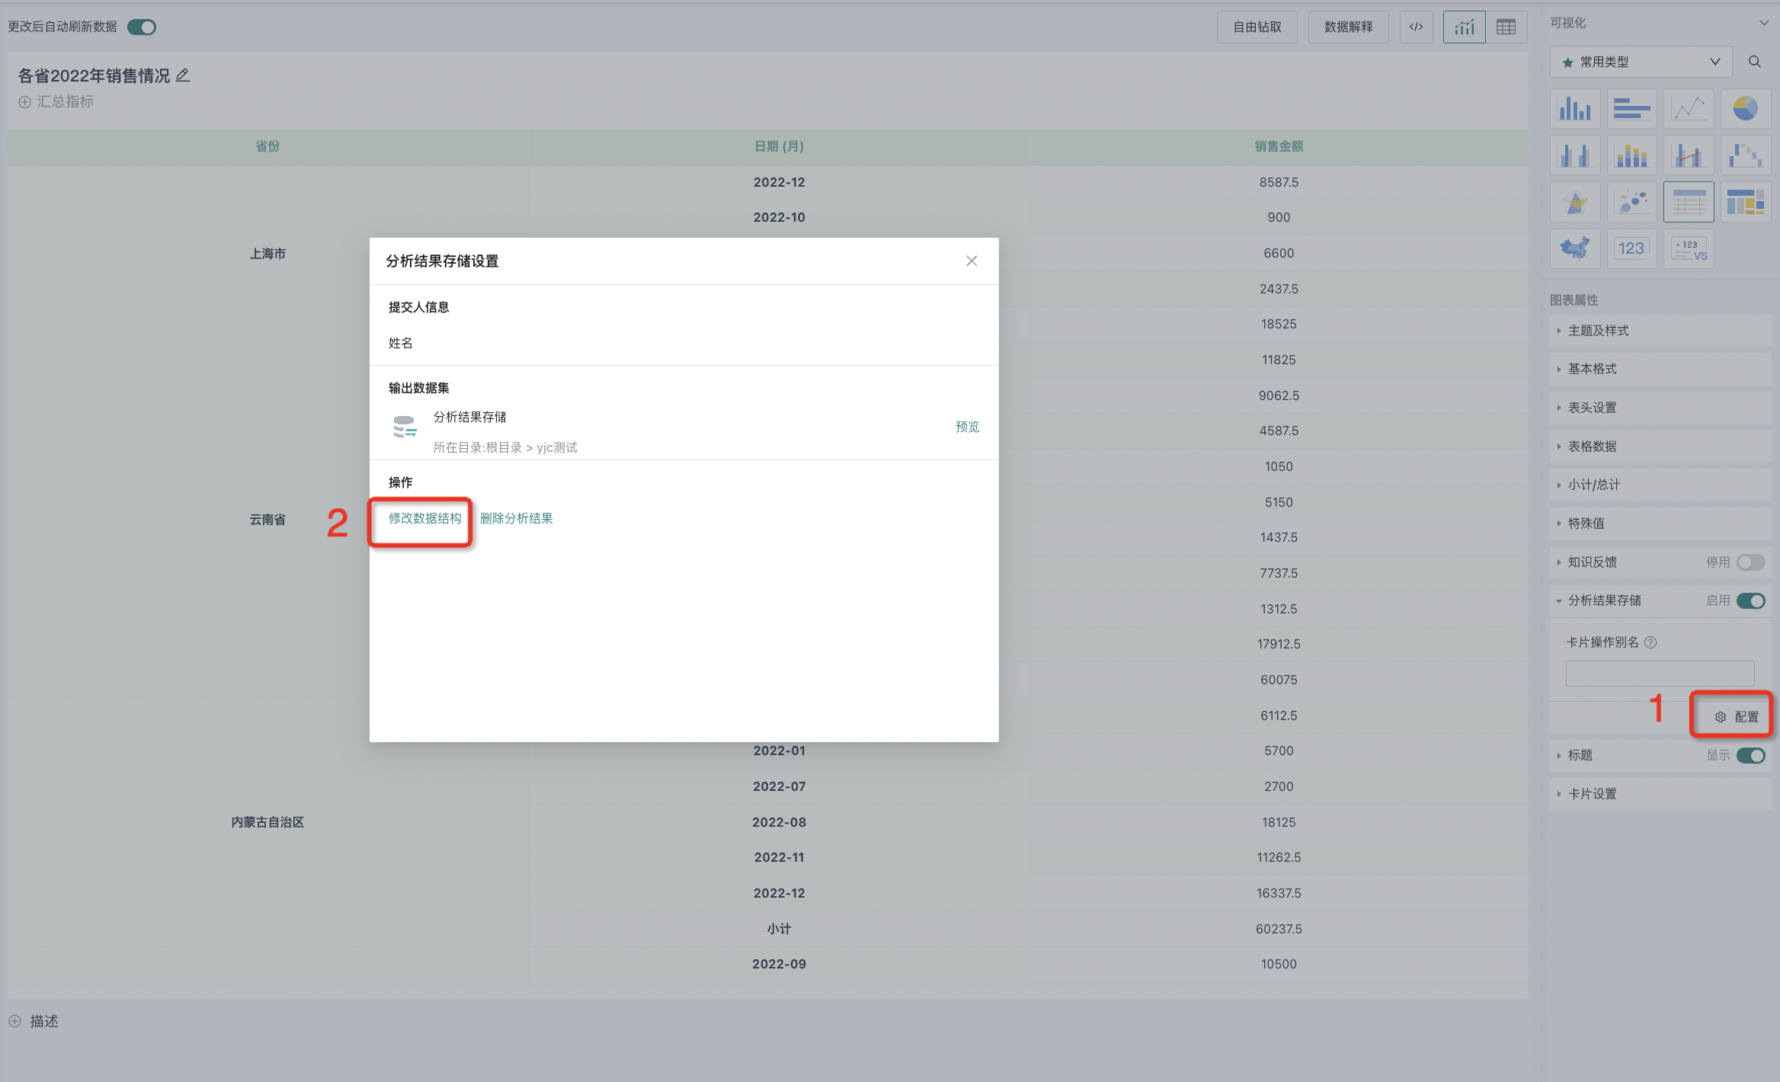The image size is (1780, 1082).
Task: Click the 上海市 province cell
Action: tap(267, 254)
